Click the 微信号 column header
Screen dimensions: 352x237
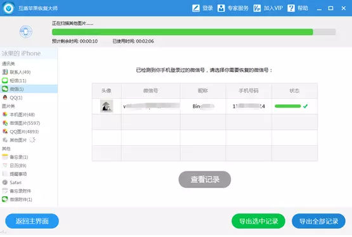coord(150,90)
